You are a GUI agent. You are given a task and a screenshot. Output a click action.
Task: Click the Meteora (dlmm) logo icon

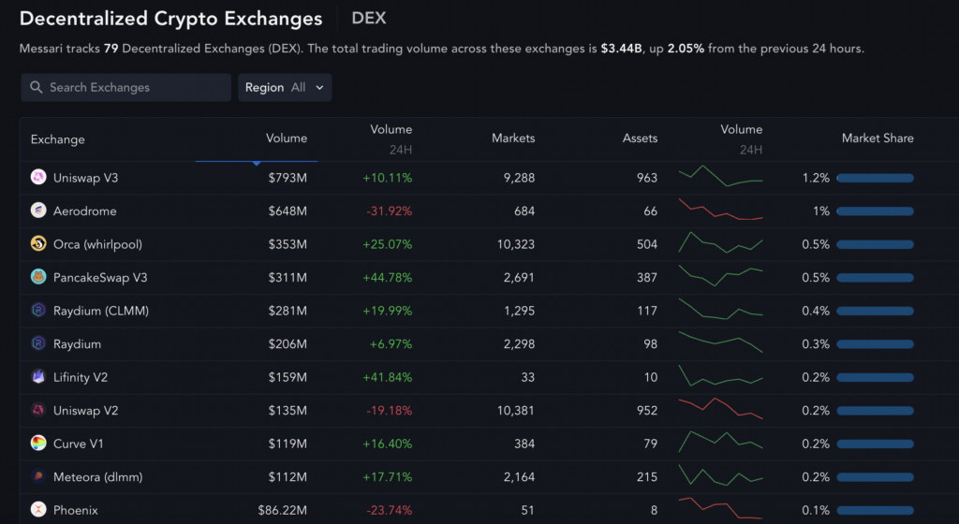pyautogui.click(x=37, y=476)
